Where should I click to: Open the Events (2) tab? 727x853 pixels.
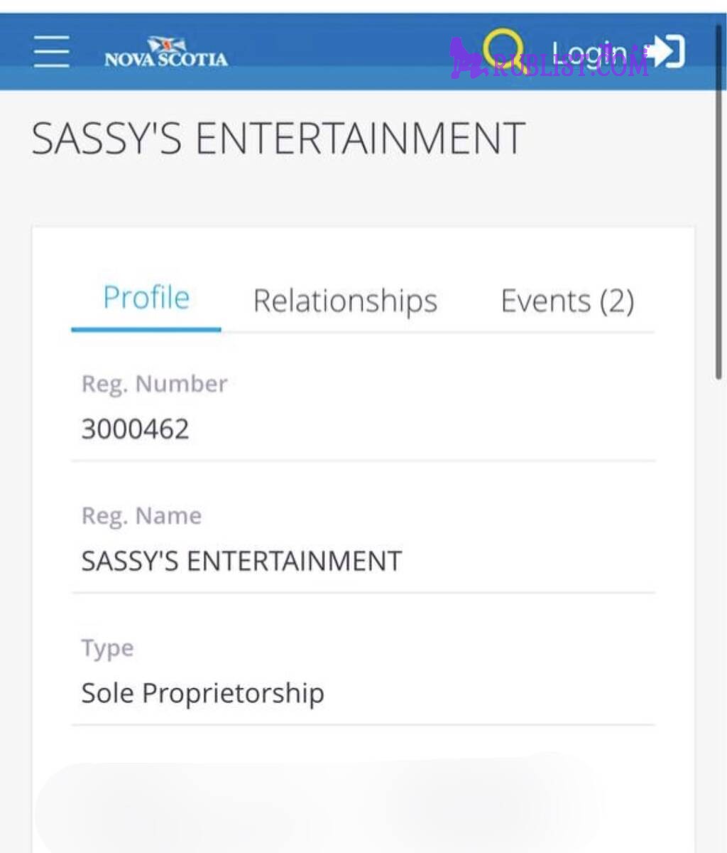tap(567, 301)
